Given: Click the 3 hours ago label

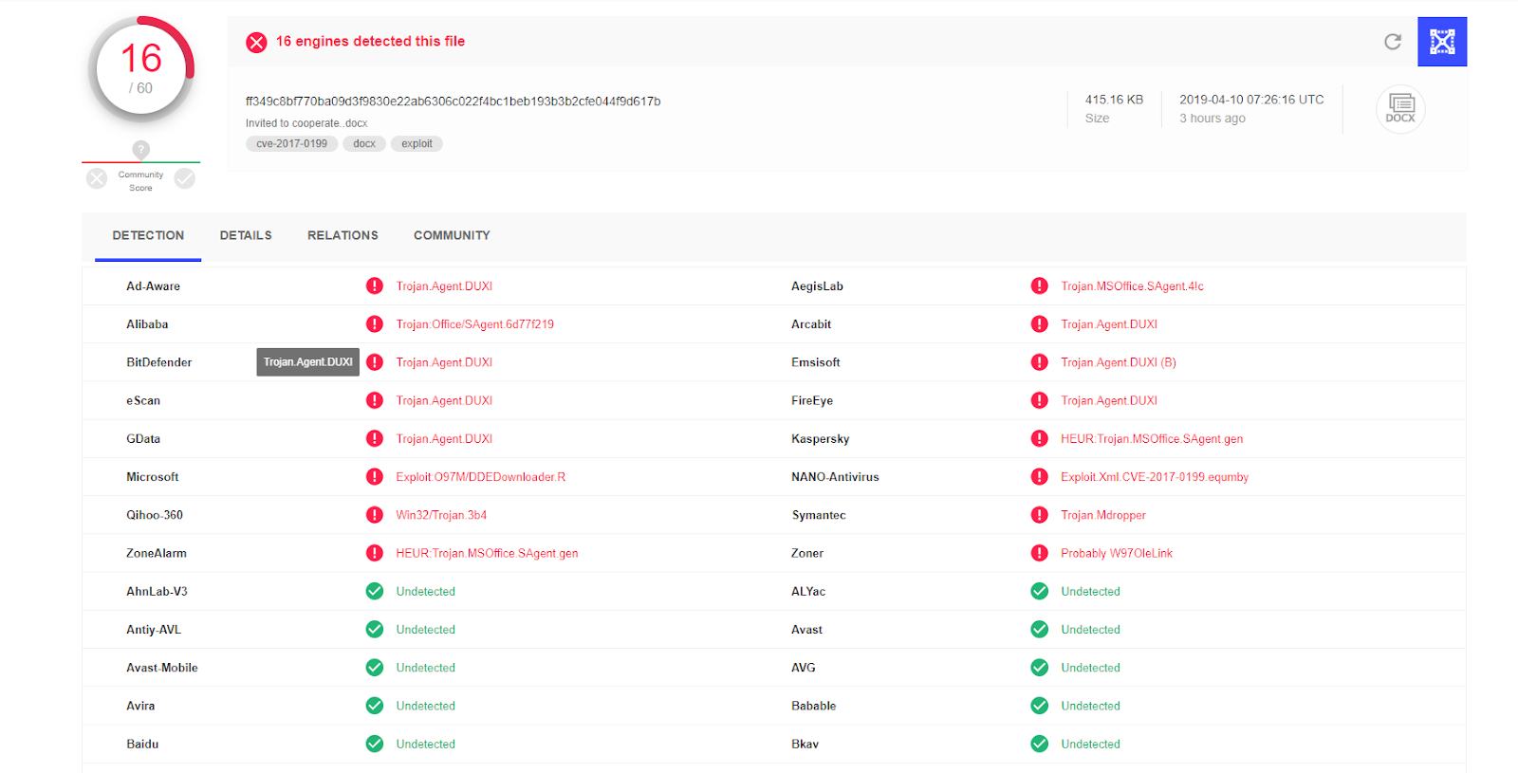Looking at the screenshot, I should 1213,119.
